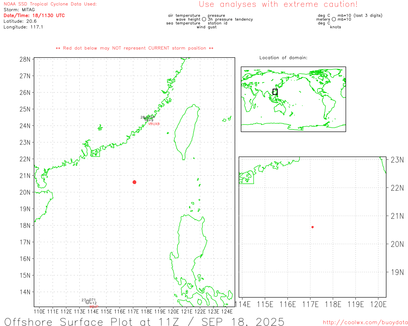Click the '3h pressure tendency' legend label

[230, 19]
